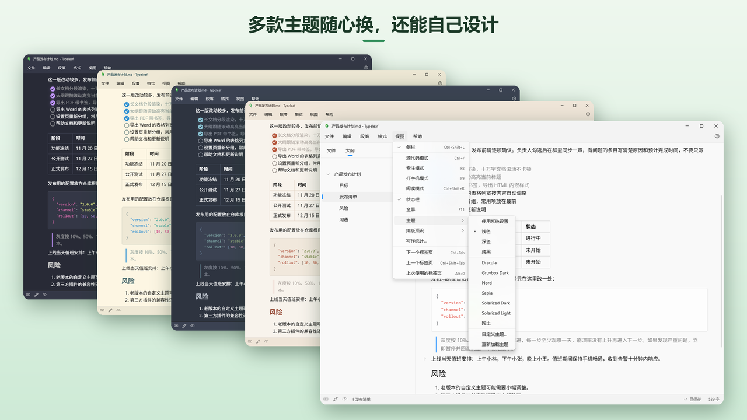This screenshot has height=420, width=747.
Task: Expand the 主题 submenu arrow
Action: click(x=463, y=220)
